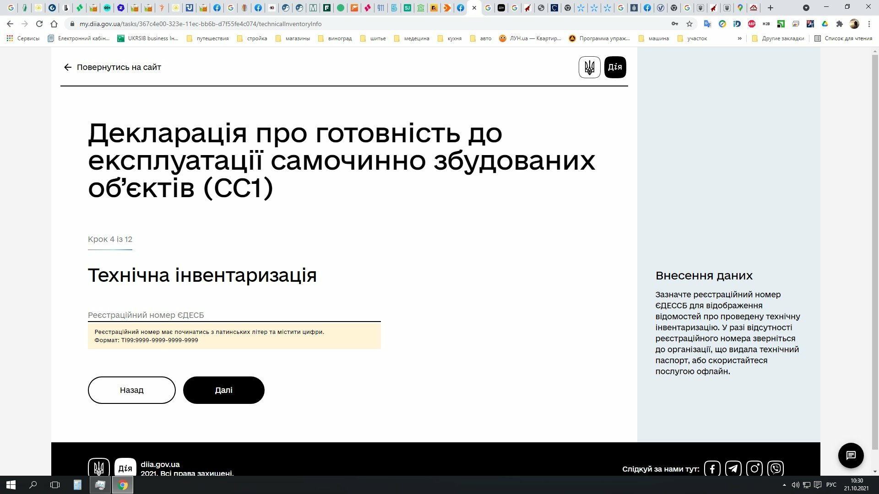Image resolution: width=879 pixels, height=494 pixels.
Task: Open the авто bookmark folder
Action: coord(481,38)
